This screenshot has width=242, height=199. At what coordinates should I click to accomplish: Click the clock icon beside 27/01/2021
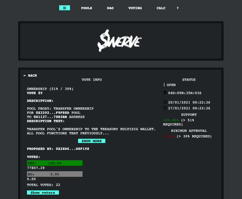click(x=165, y=108)
